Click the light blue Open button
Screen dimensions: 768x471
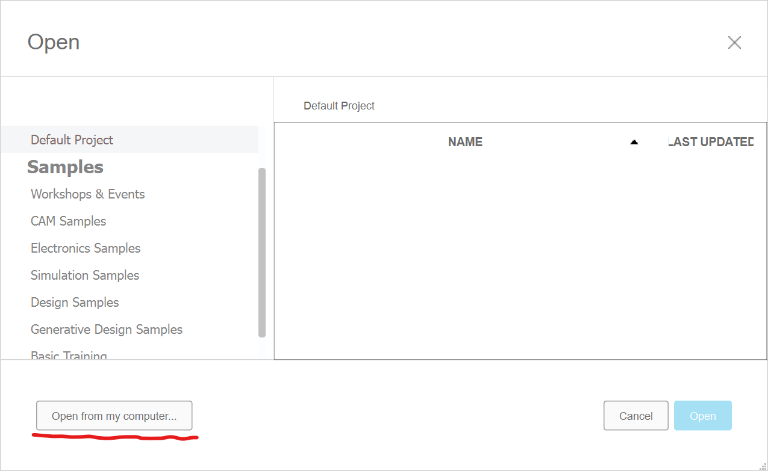click(703, 416)
